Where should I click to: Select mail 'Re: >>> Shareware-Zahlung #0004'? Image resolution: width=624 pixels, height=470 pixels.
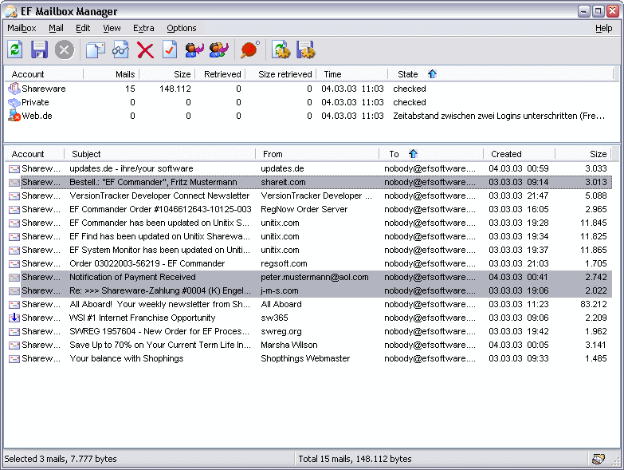tap(308, 290)
